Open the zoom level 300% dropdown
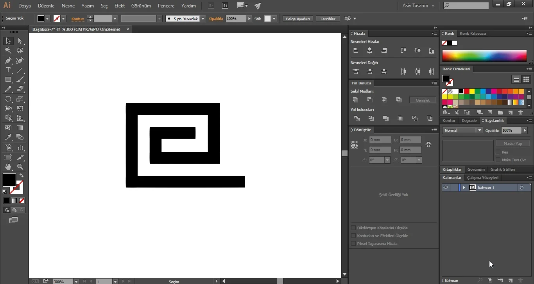The width and height of the screenshot is (534, 284). tap(76, 281)
